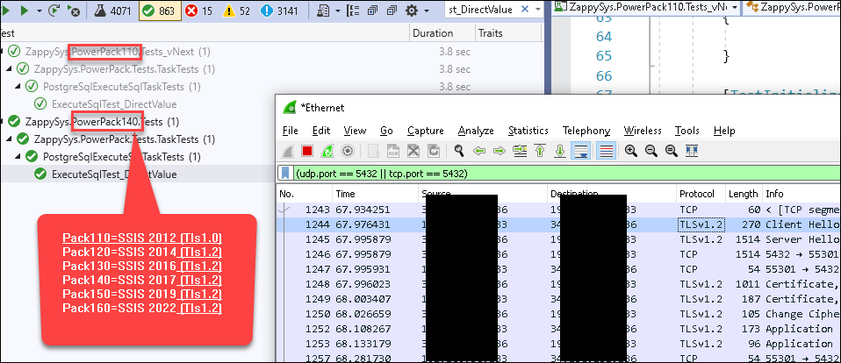
Task: Open the Wireshark File menu
Action: click(291, 131)
